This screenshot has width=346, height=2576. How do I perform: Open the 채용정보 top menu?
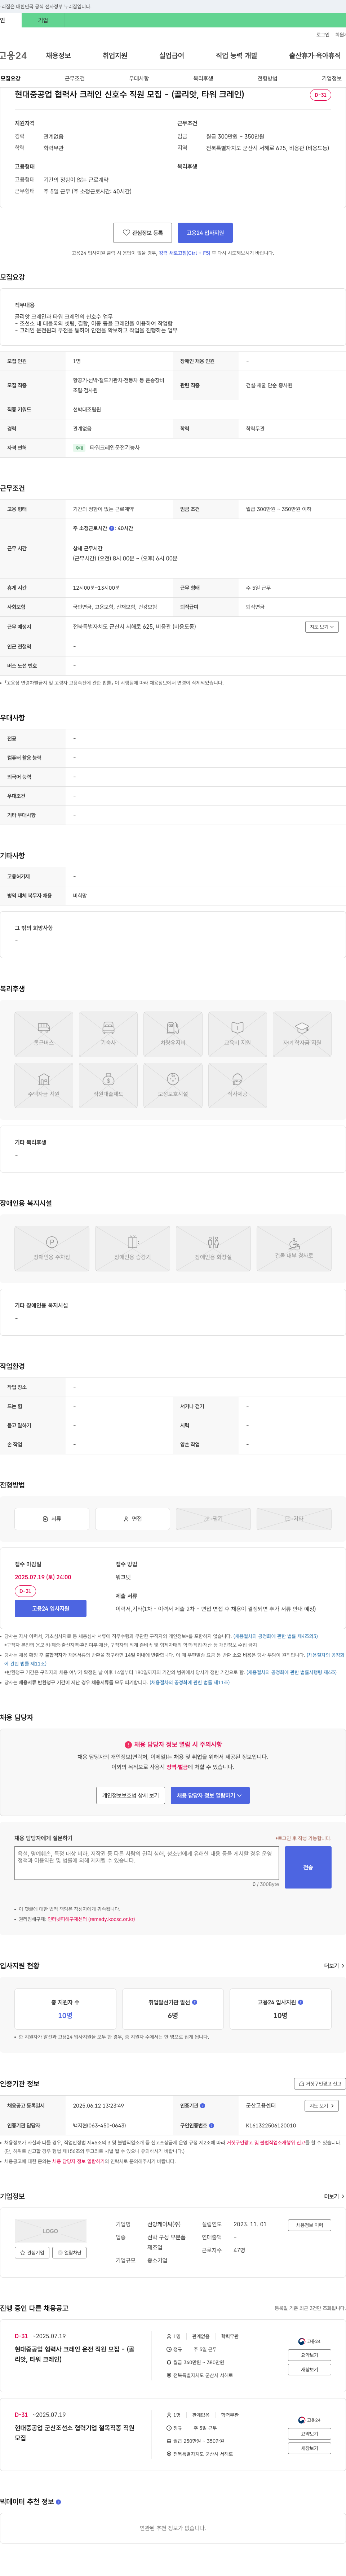click(x=58, y=56)
